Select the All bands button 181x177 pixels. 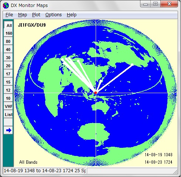8,25
